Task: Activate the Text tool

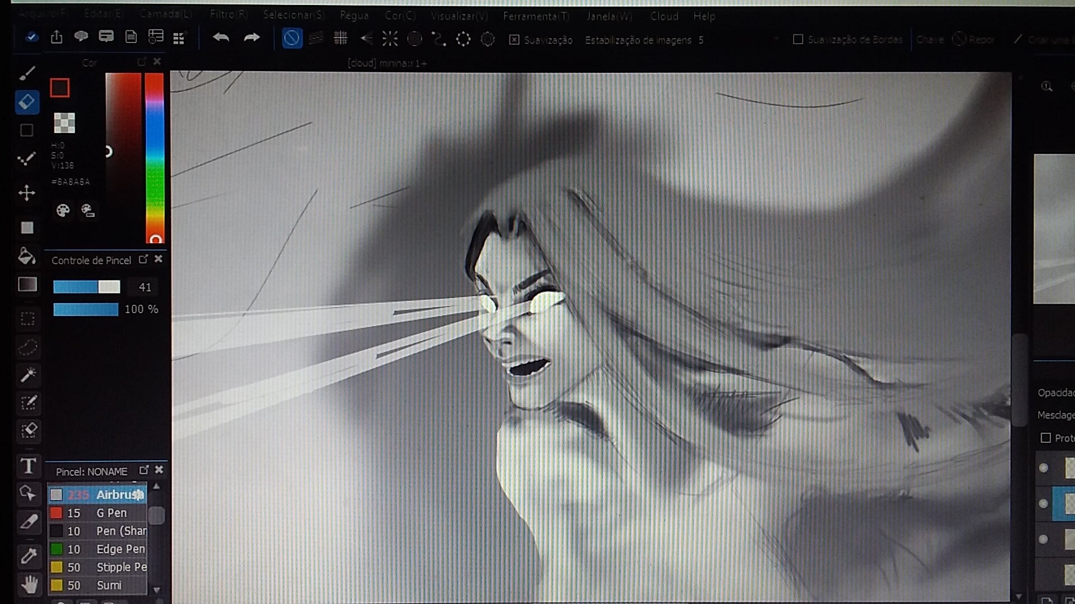Action: [27, 466]
